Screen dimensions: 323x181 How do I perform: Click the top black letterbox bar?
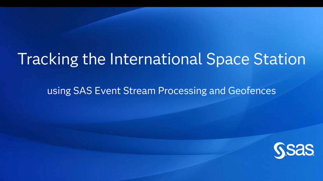coord(161,3)
